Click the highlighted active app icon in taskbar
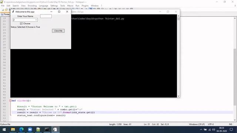 pos(55,130)
